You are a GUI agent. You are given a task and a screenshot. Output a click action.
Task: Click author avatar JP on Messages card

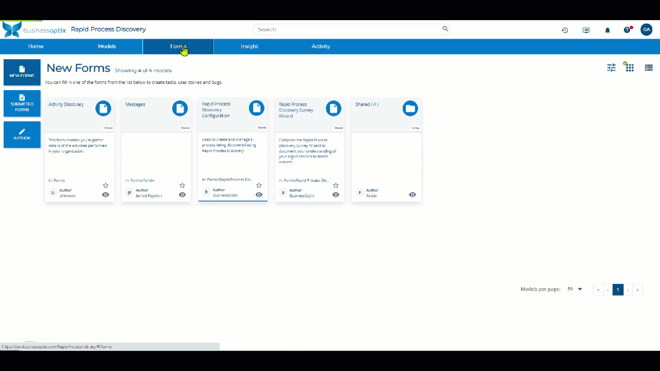(x=129, y=193)
